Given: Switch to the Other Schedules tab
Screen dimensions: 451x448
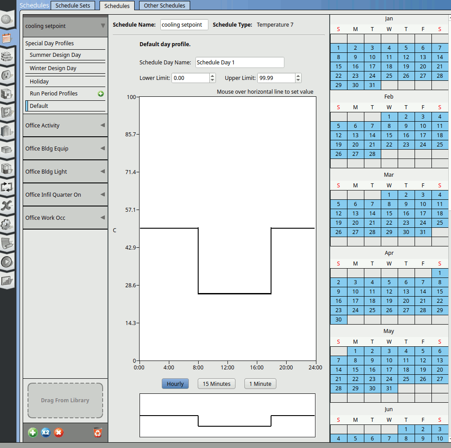Looking at the screenshot, I should (164, 6).
